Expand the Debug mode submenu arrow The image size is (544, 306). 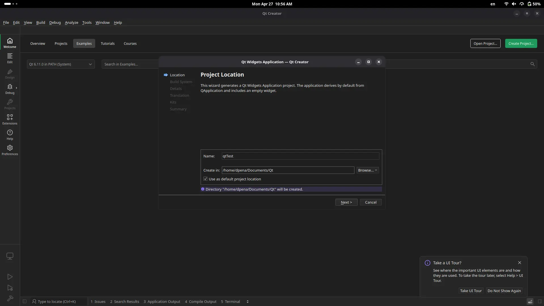(x=17, y=88)
